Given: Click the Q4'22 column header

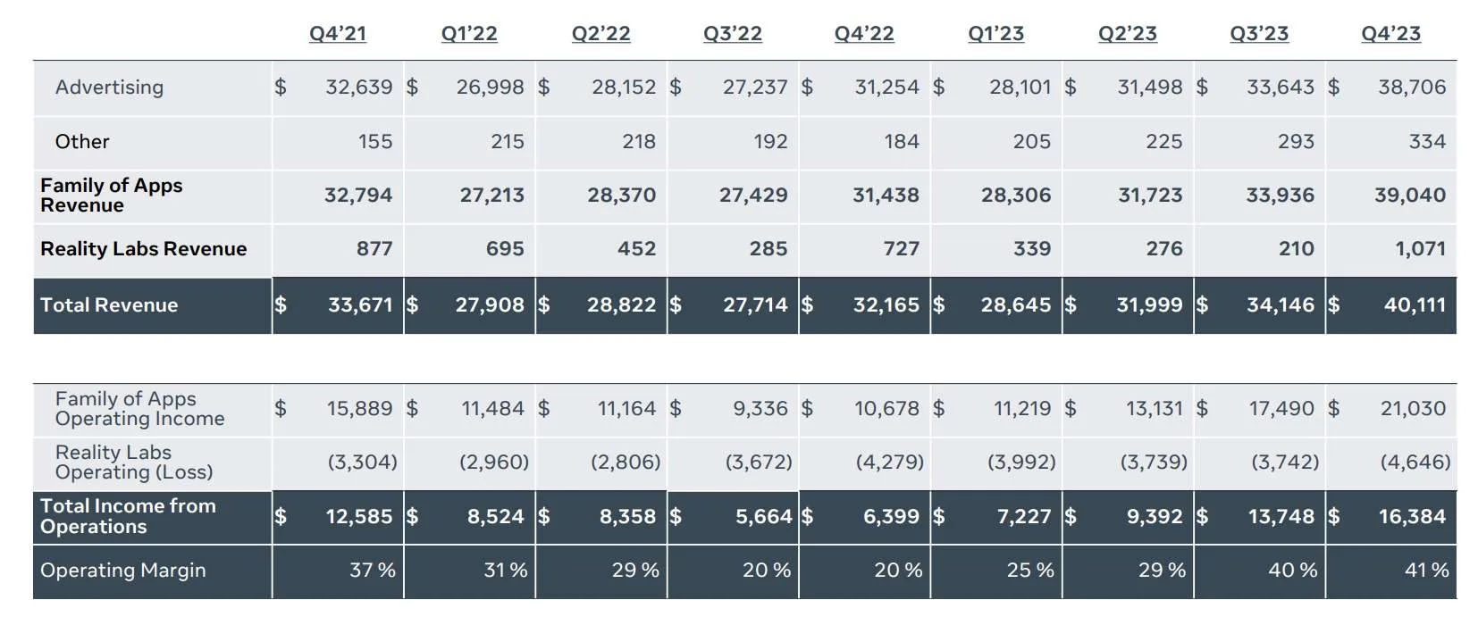Looking at the screenshot, I should (864, 34).
